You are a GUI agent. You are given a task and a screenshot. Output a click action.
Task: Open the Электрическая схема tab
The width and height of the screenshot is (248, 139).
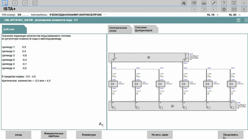point(118,29)
